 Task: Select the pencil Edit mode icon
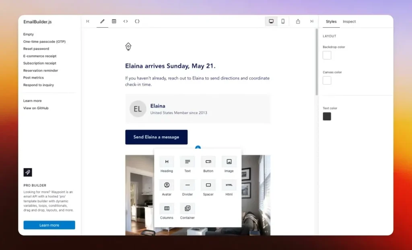102,21
